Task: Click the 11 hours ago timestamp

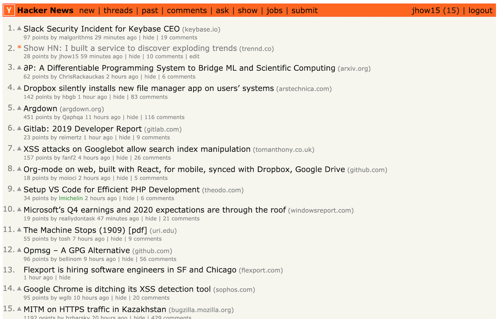Action: (103, 117)
